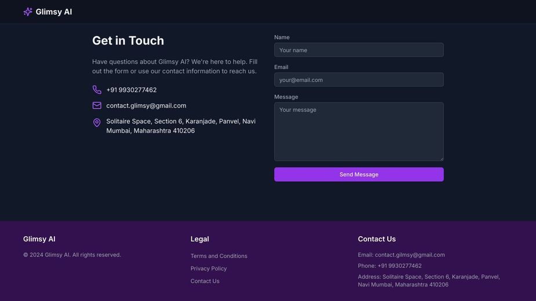This screenshot has width=536, height=301.
Task: Click the +91 9930277462 phone number in main section
Action: (132, 90)
